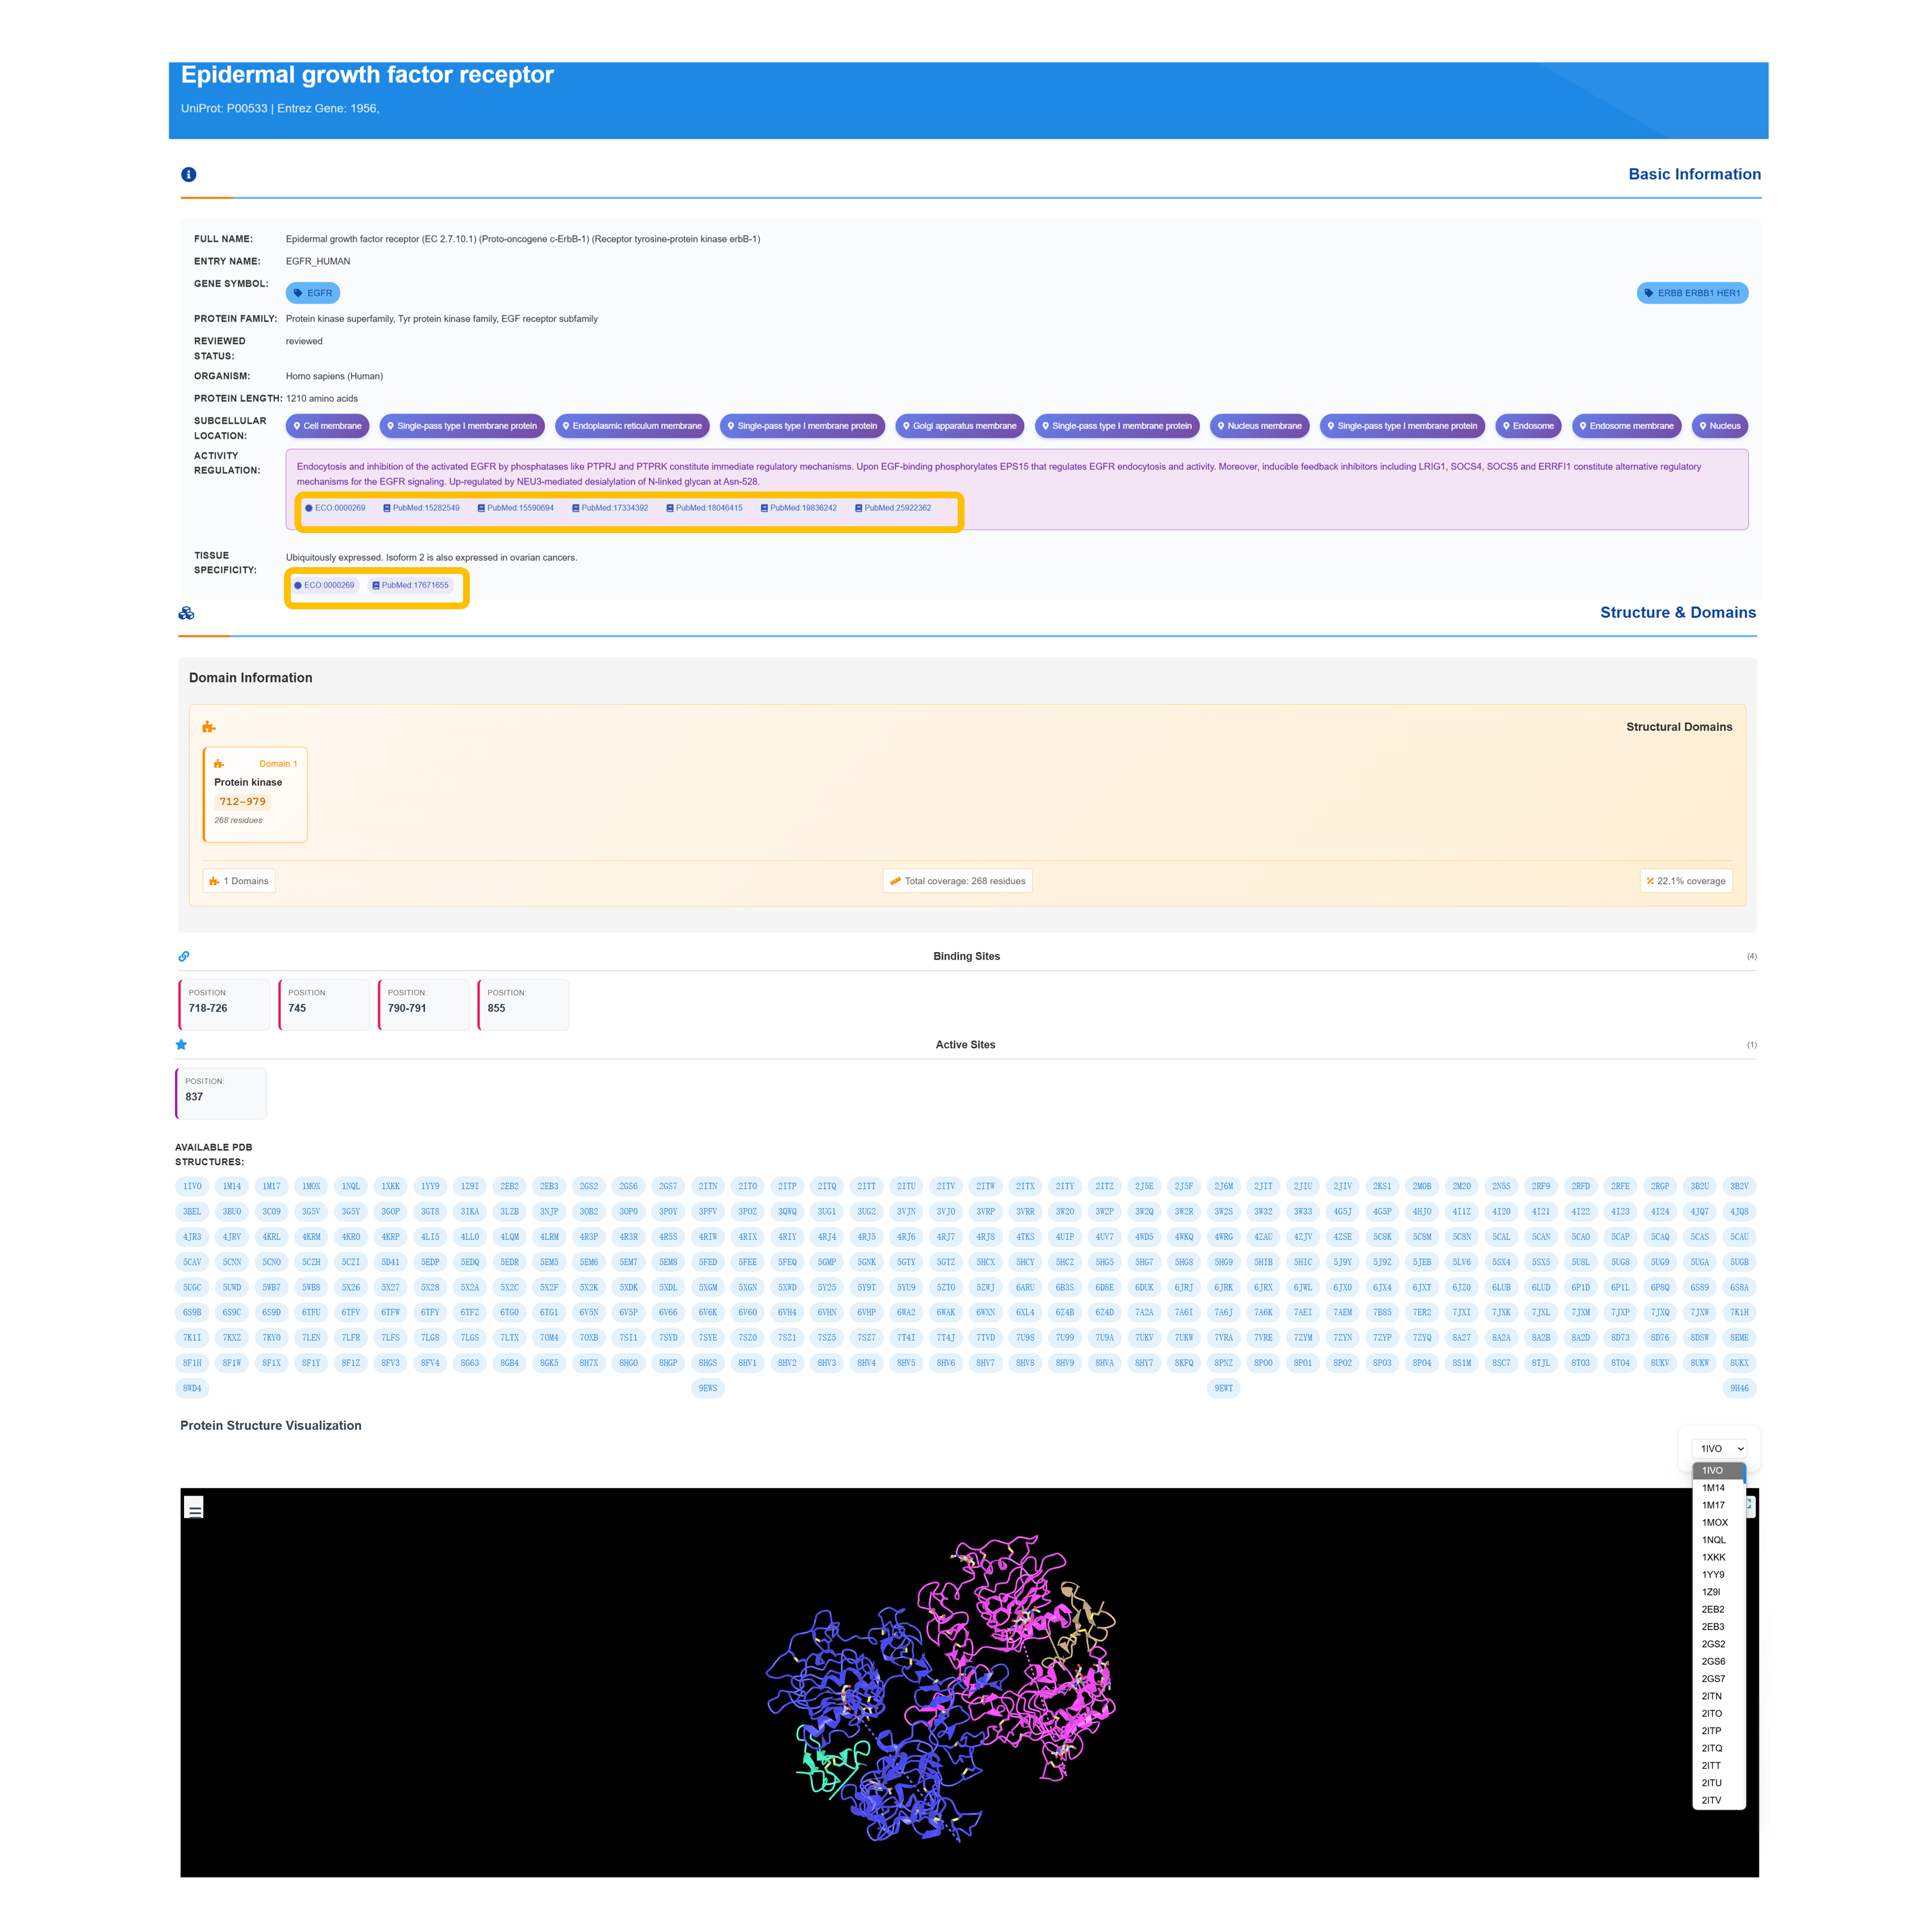
Task: Open PubMed:17671655 reference link
Action: coord(410,585)
